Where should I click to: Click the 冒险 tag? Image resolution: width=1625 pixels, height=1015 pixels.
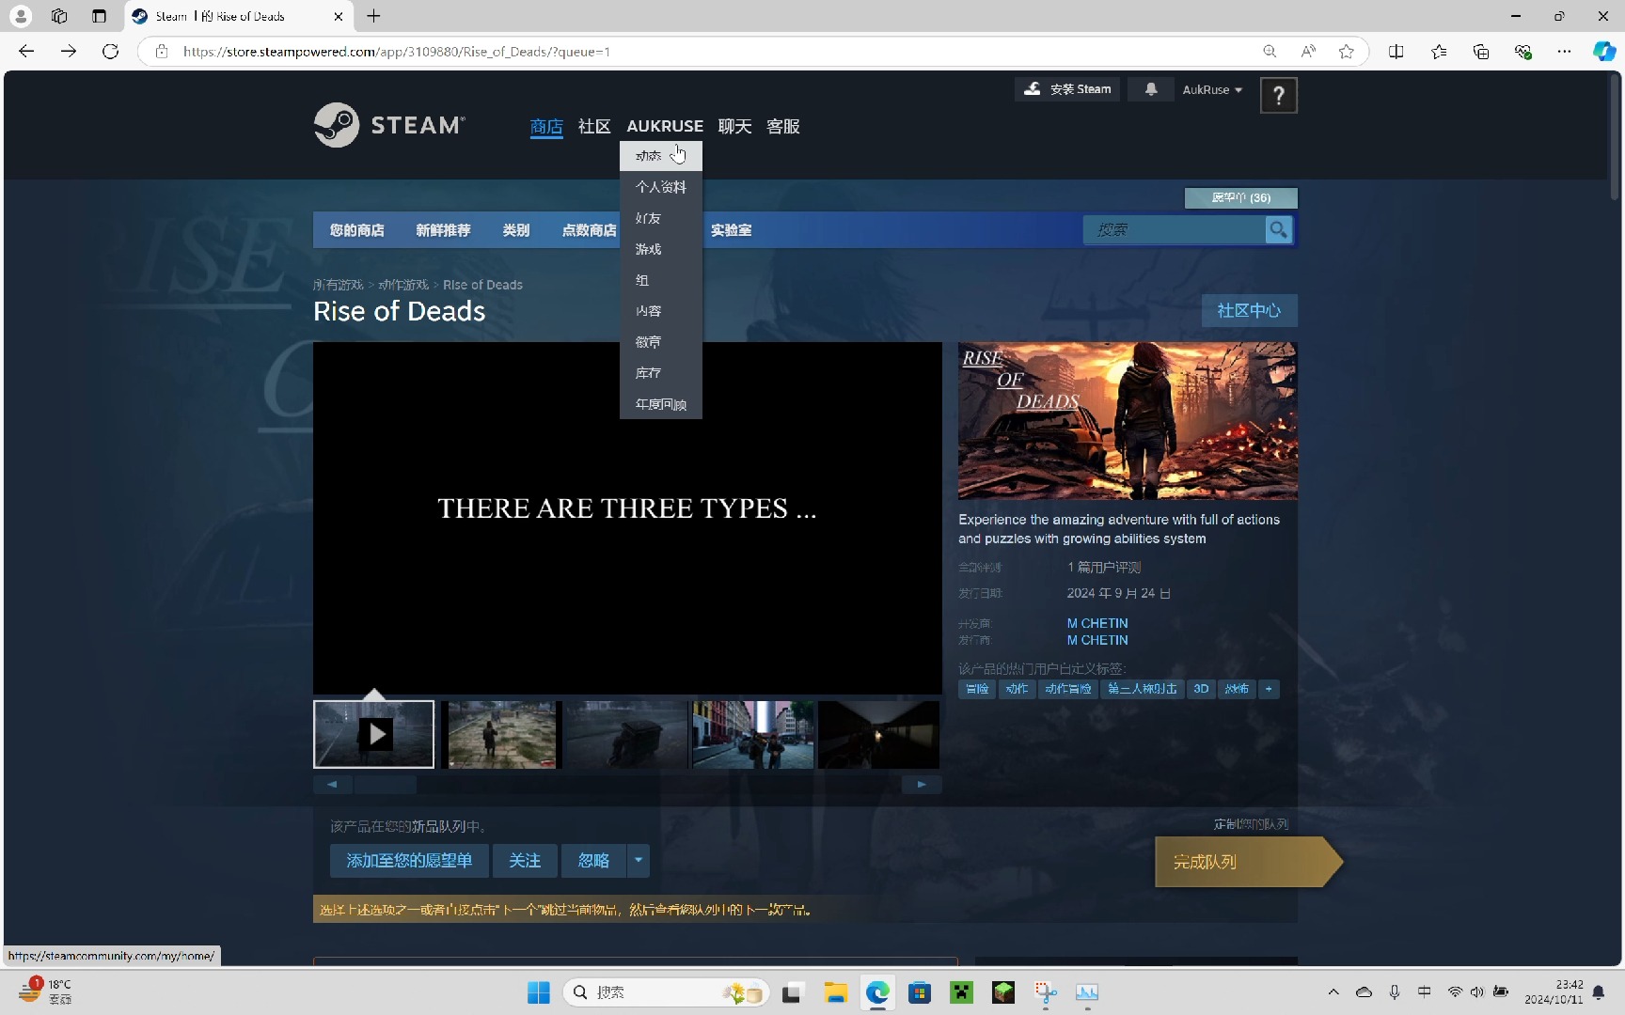977,689
